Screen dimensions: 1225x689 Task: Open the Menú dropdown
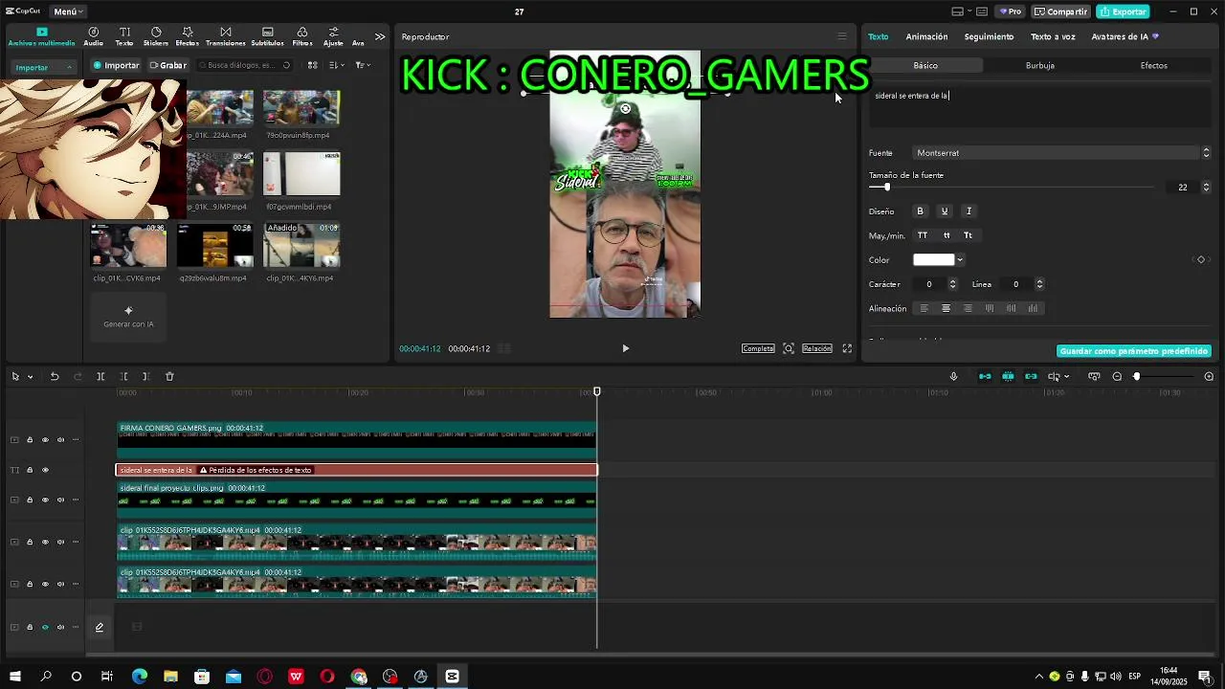(68, 11)
